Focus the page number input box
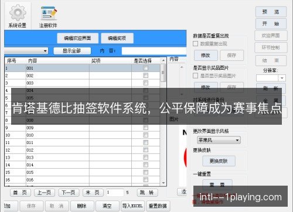Viewport: 293px width, 212px height. 115,193
